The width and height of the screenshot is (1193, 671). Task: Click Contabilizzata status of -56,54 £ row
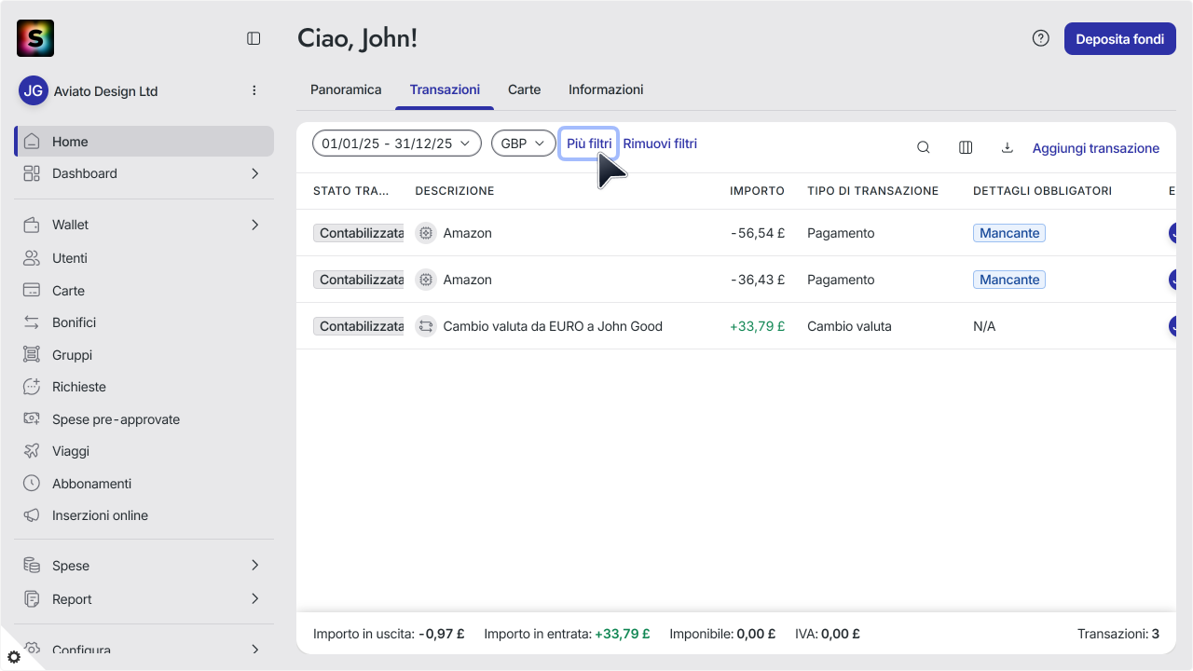click(359, 233)
